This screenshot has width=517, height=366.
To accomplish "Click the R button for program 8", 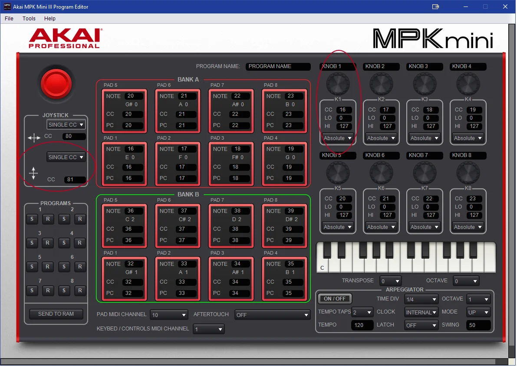I will 80,291.
